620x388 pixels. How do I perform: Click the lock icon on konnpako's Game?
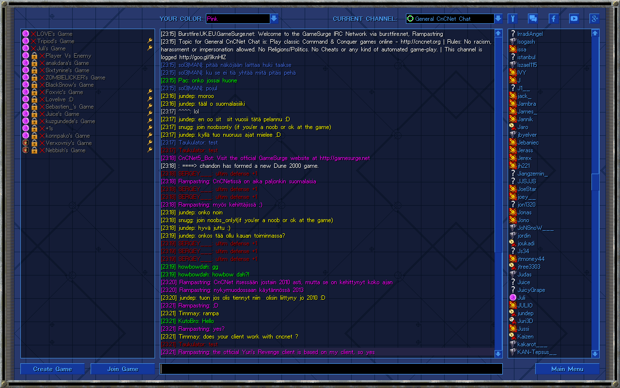(34, 136)
